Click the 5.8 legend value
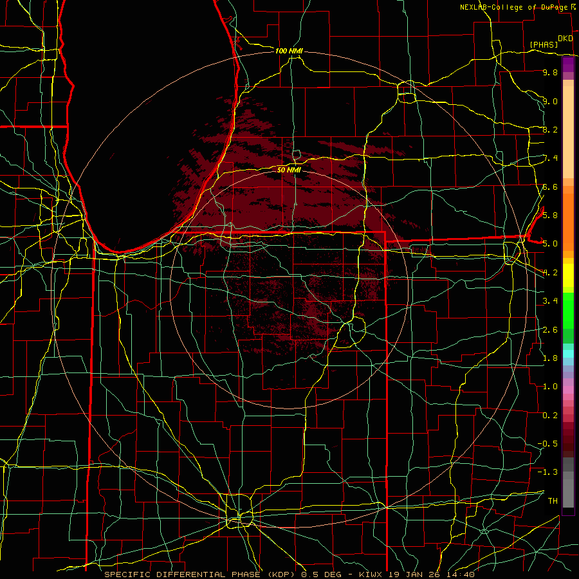The image size is (579, 579). tap(550, 215)
